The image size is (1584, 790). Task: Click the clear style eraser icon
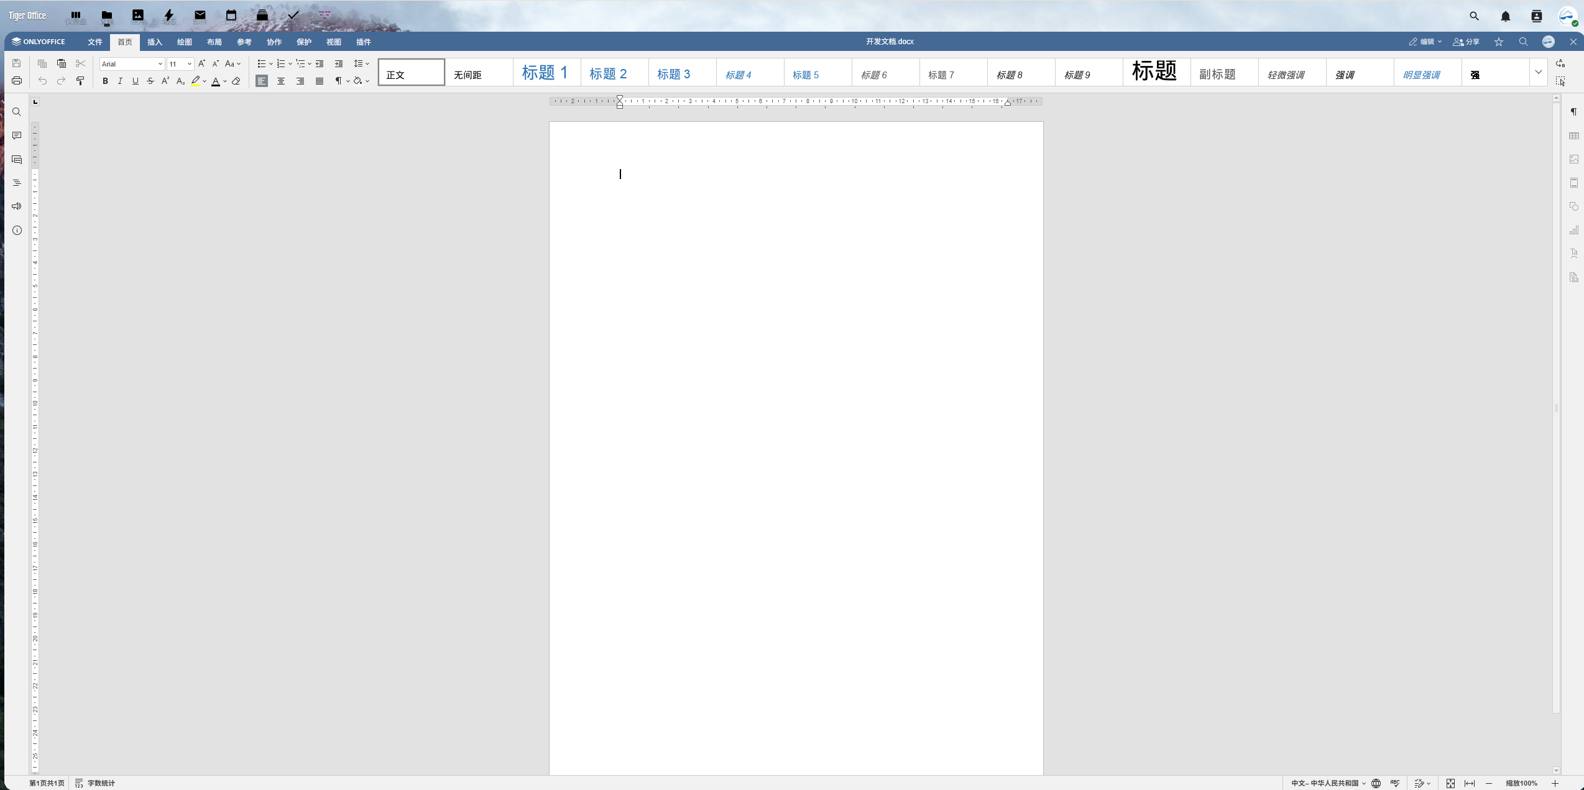point(236,81)
